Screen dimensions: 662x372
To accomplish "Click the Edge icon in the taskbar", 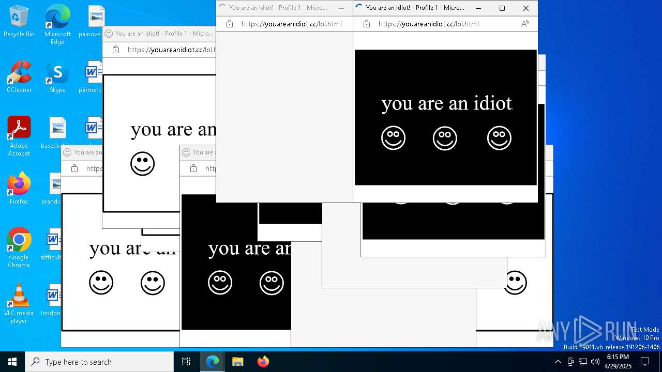I will tap(213, 362).
